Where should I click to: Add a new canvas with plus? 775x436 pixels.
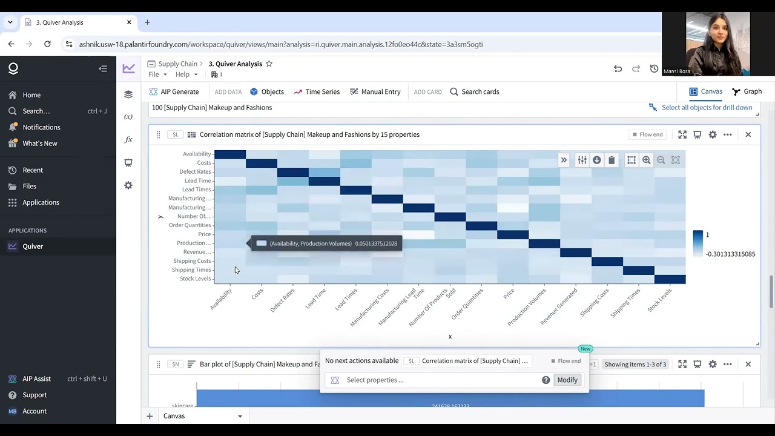pyautogui.click(x=149, y=416)
